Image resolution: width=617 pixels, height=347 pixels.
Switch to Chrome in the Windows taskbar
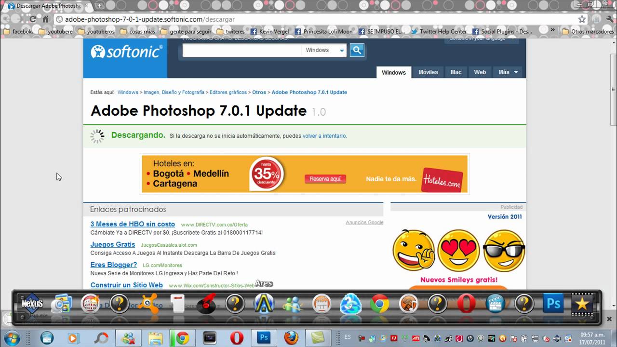coord(182,338)
